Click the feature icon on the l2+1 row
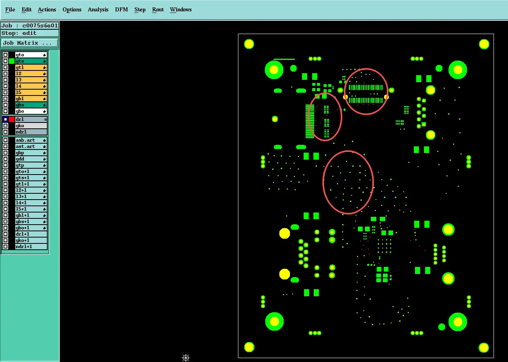Image resolution: width=508 pixels, height=362 pixels. 45,190
